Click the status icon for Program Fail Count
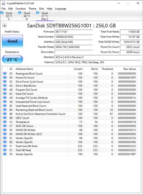Image resolution: width=143 pixels, height=195 pixels. point(5,89)
